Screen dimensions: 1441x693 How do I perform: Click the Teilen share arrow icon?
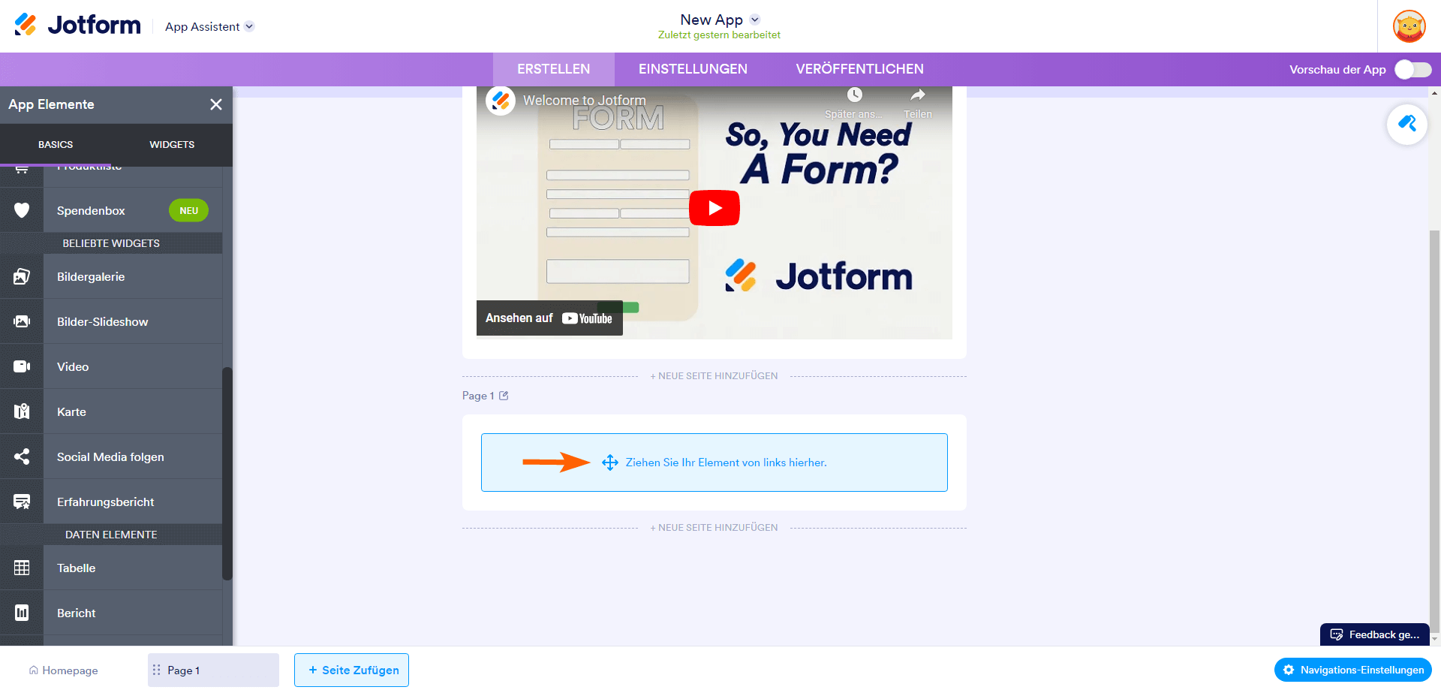pyautogui.click(x=917, y=95)
